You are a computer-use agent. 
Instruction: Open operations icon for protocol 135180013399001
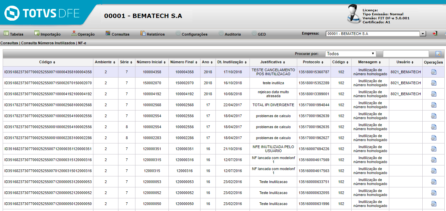pyautogui.click(x=433, y=94)
